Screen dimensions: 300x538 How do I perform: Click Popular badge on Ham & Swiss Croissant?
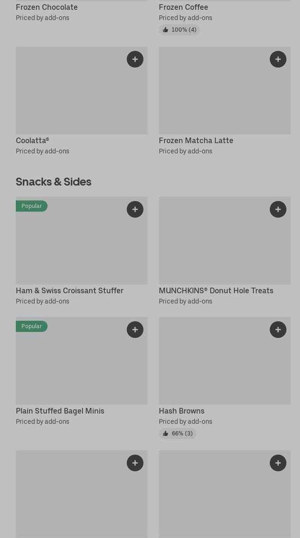click(31, 206)
